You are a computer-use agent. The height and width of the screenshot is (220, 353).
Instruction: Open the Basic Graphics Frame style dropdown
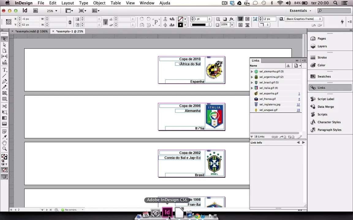click(x=303, y=19)
